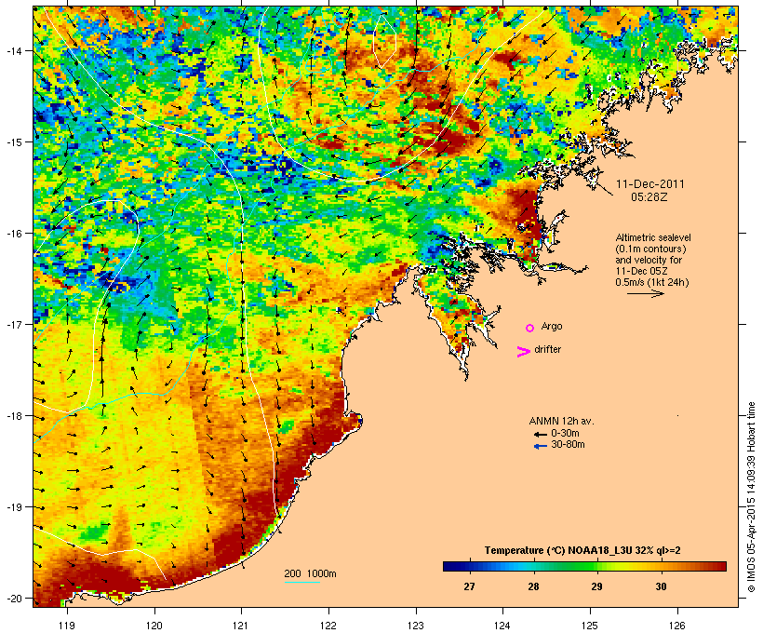Image resolution: width=763 pixels, height=633 pixels.
Task: Click the magenta drifter arrowhead symbol
Action: [x=523, y=352]
